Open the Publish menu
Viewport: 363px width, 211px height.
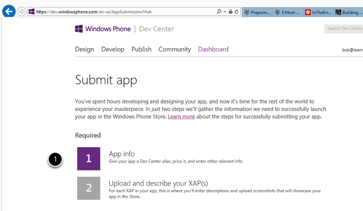[141, 49]
